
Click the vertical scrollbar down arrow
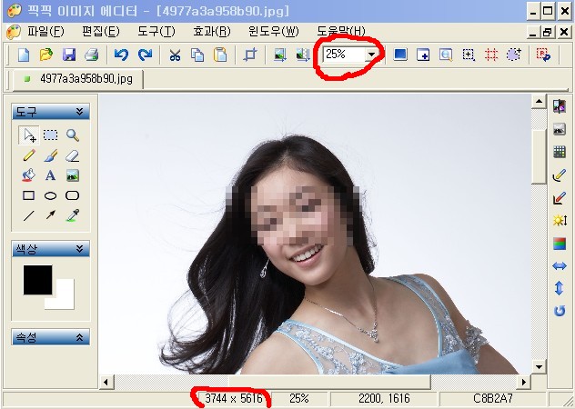[539, 366]
